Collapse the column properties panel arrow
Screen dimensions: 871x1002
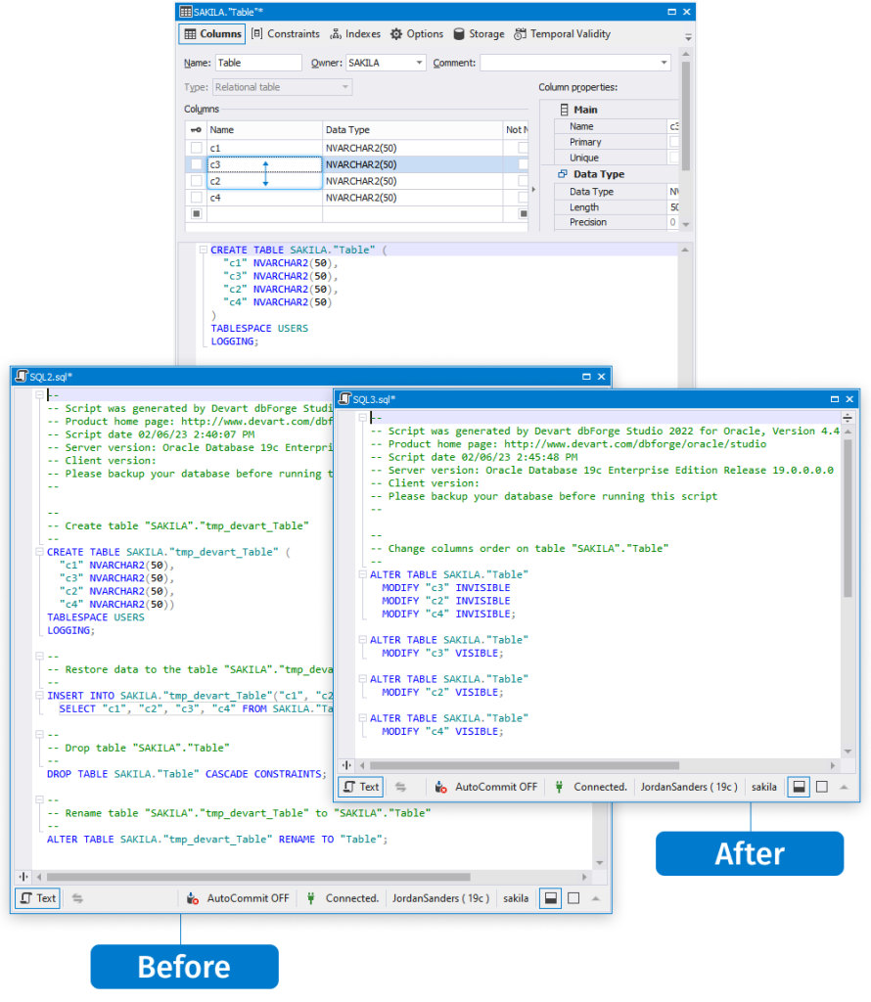[533, 189]
